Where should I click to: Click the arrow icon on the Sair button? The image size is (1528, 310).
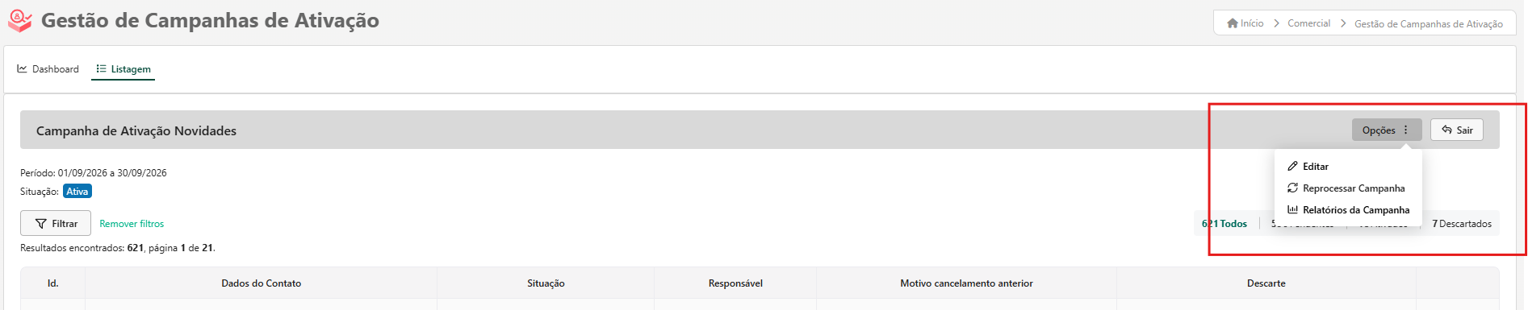(1446, 130)
